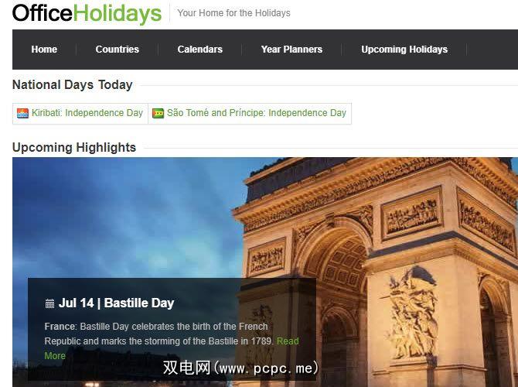Screen dimensions: 518x387
Task: Open Year Planners in navigation bar
Action: click(291, 50)
